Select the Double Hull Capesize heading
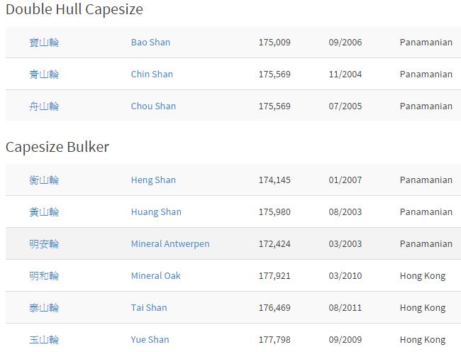This screenshot has height=352, width=461. pyautogui.click(x=74, y=9)
